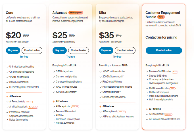This screenshot has height=135, width=194.
Task: Click the checkmark beside Unlimited domestic calling
Action: click(7, 67)
